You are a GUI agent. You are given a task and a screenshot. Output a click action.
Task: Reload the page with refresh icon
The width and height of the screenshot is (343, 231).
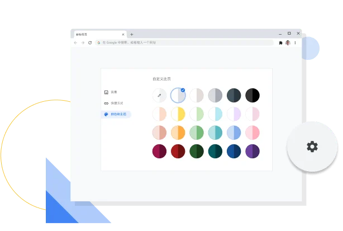90,43
